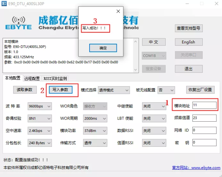Image resolution: width=222 pixels, height=177 pixels.
Task: Click the 查看支持型号 button
Action: coord(188,28)
